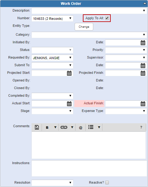This screenshot has height=187, width=148.
Task: Open the Priority dropdown
Action: click(x=126, y=50)
